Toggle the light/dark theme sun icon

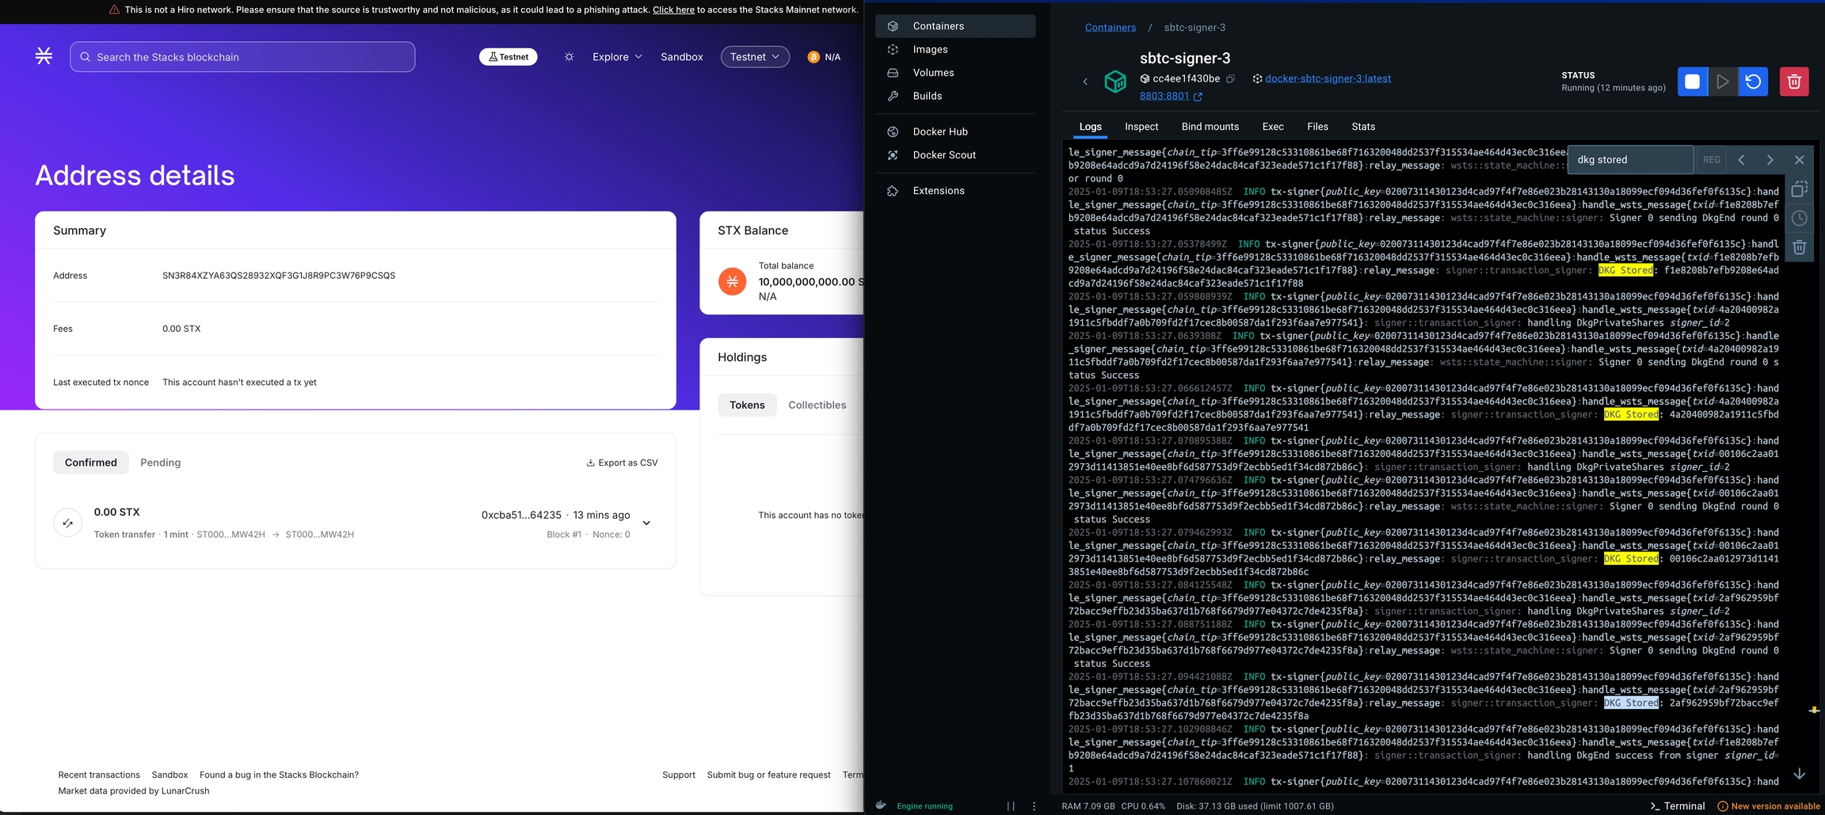click(569, 57)
